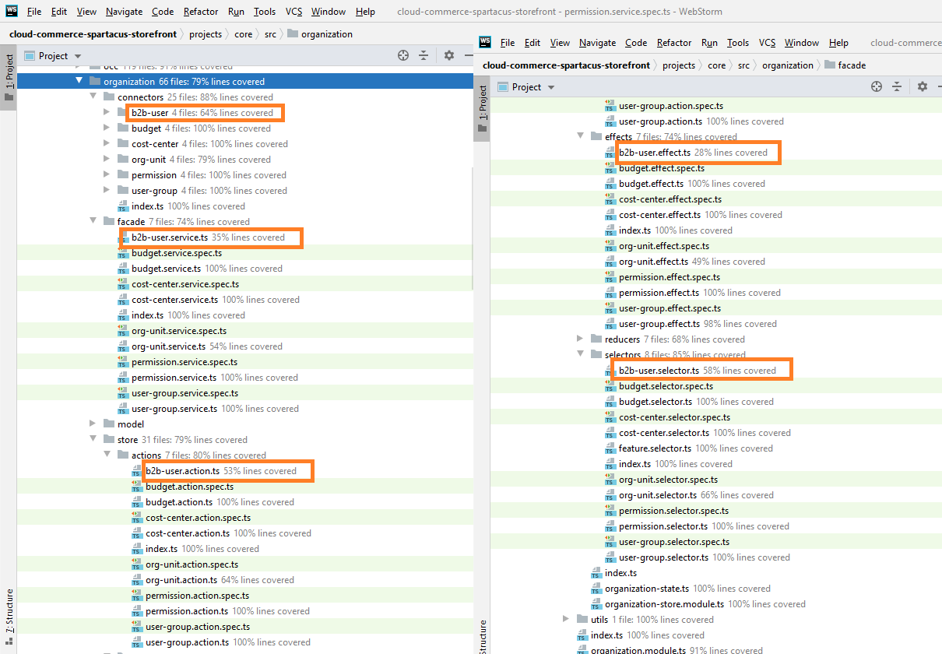
Task: Expand the model folder
Action: click(93, 424)
